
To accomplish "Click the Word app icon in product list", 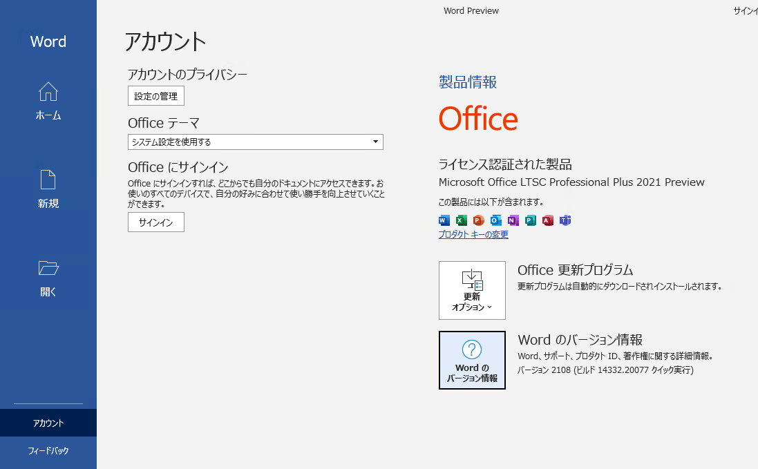I will coord(444,221).
